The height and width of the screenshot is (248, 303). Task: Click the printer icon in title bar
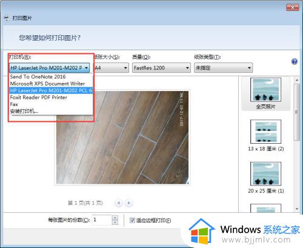(x=7, y=18)
